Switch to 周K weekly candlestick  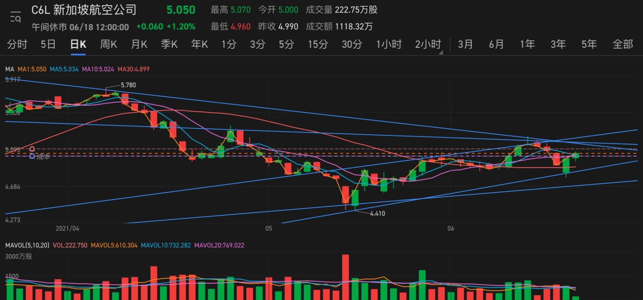pyautogui.click(x=109, y=44)
